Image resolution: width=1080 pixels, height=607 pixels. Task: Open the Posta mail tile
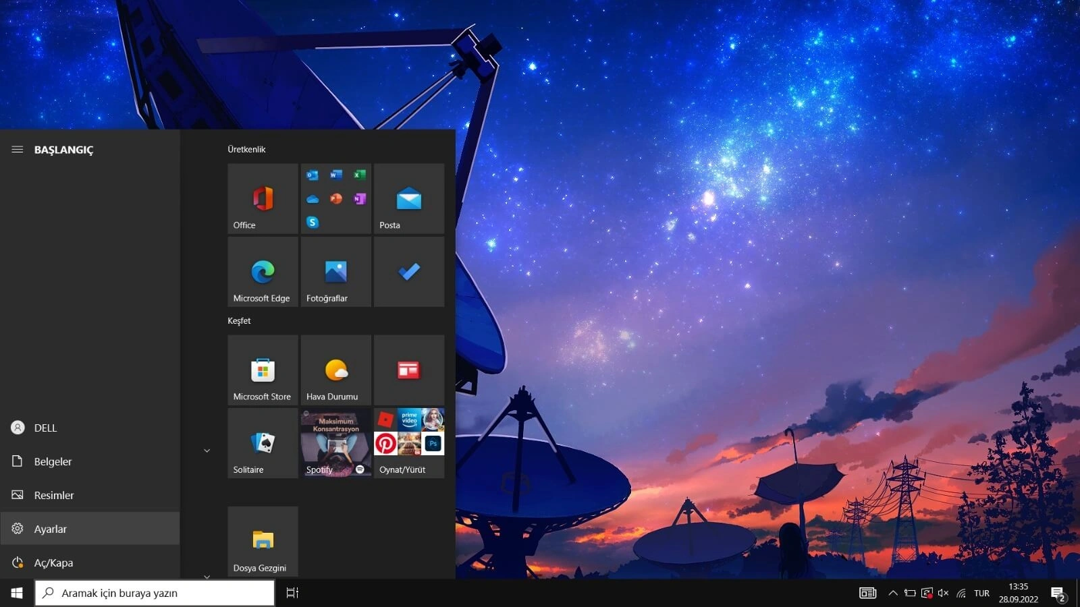pyautogui.click(x=408, y=198)
